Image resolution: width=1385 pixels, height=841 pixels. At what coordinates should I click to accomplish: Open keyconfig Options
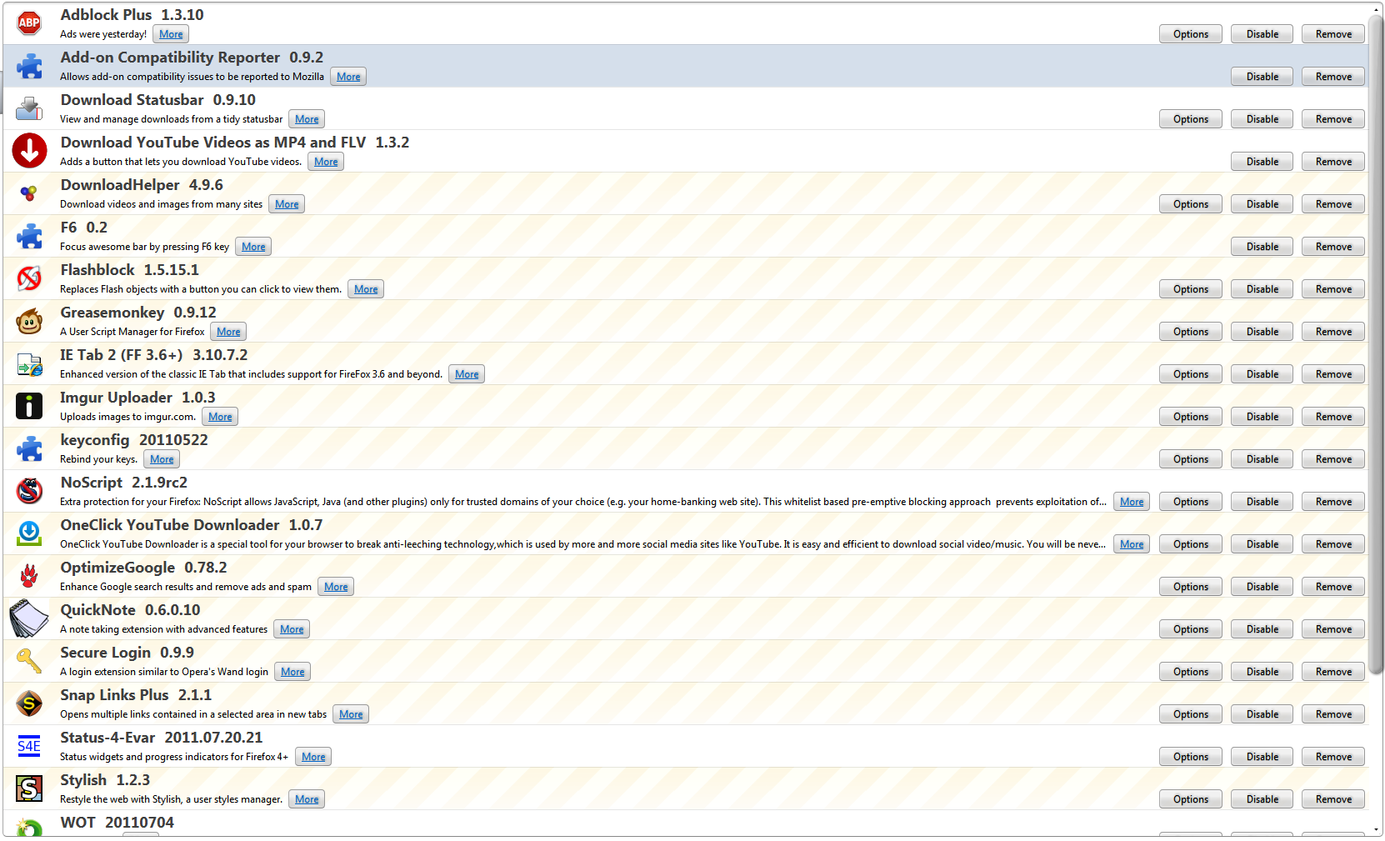[x=1190, y=459]
